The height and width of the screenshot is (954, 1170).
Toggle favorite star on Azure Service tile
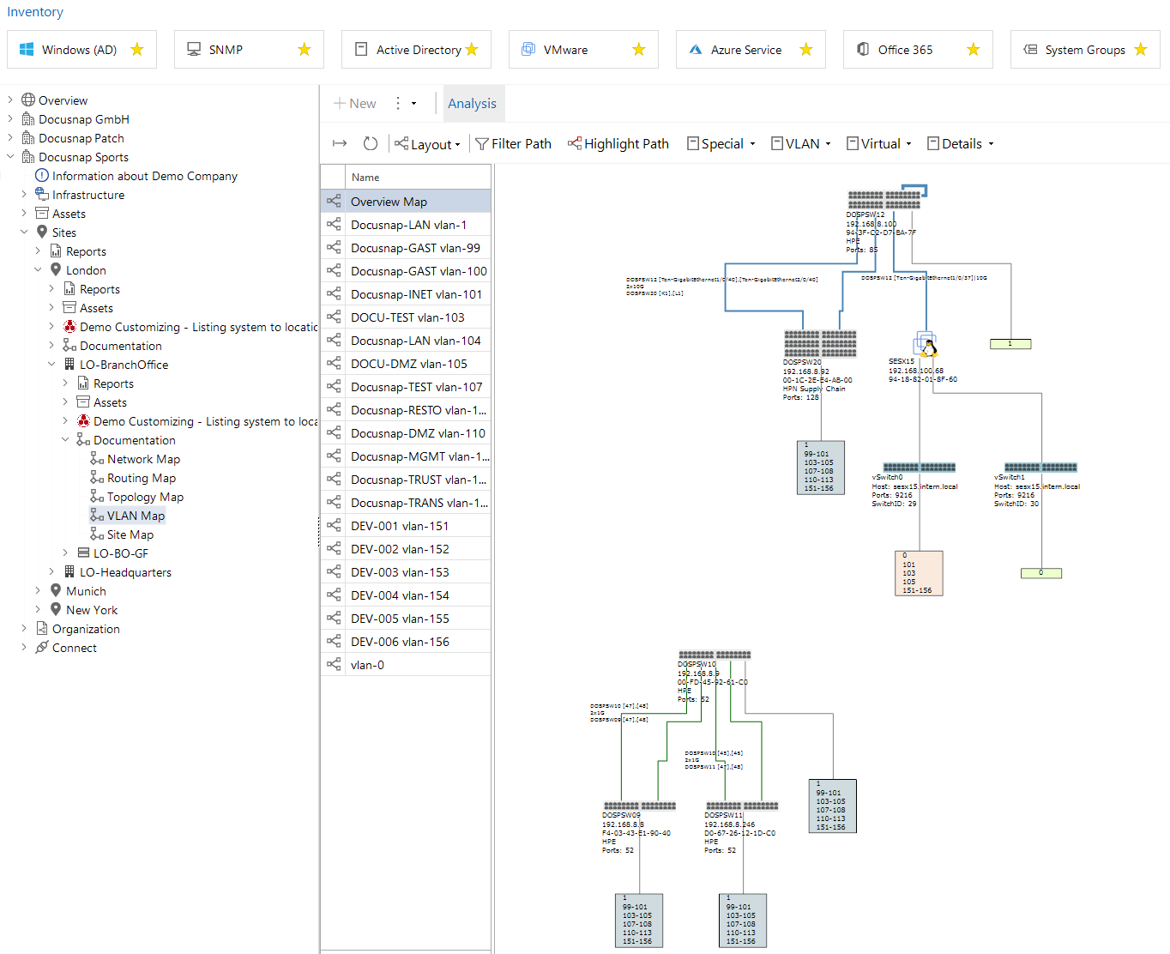click(x=805, y=50)
